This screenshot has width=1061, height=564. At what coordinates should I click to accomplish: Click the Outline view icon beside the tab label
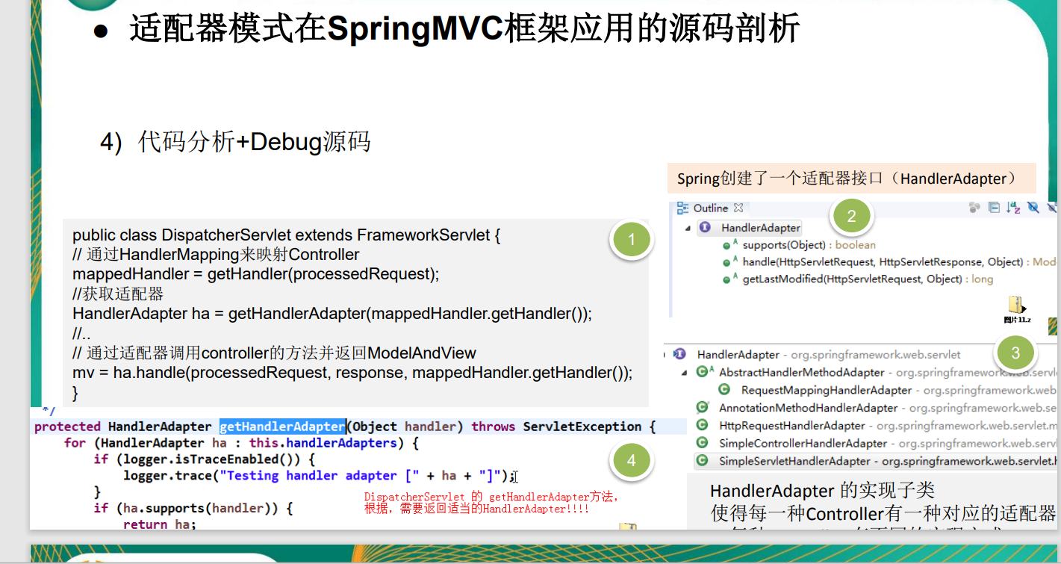coord(682,208)
